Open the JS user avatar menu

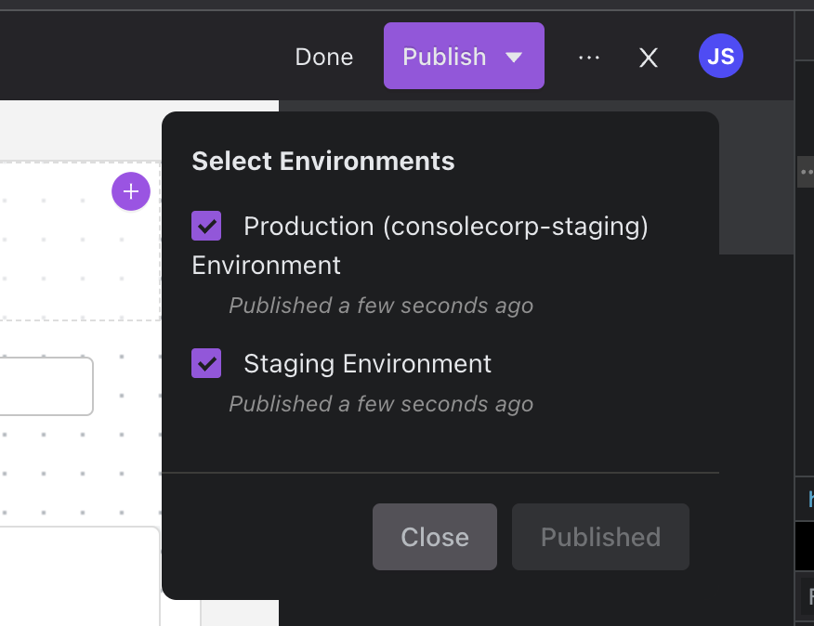coord(720,56)
